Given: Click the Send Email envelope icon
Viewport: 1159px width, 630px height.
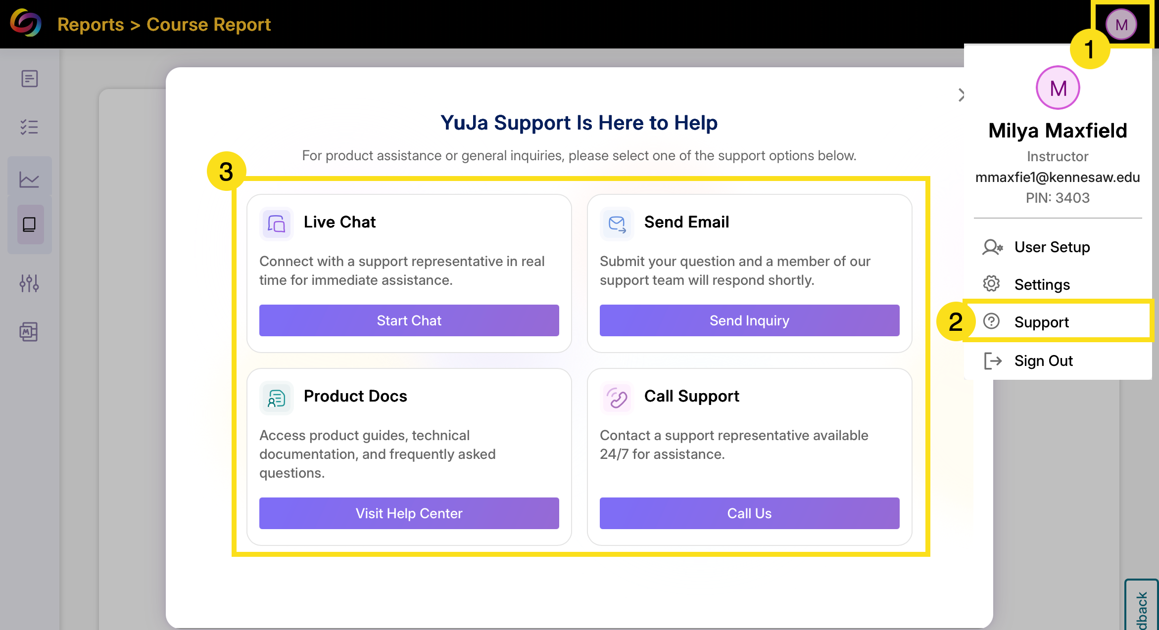Looking at the screenshot, I should [617, 224].
